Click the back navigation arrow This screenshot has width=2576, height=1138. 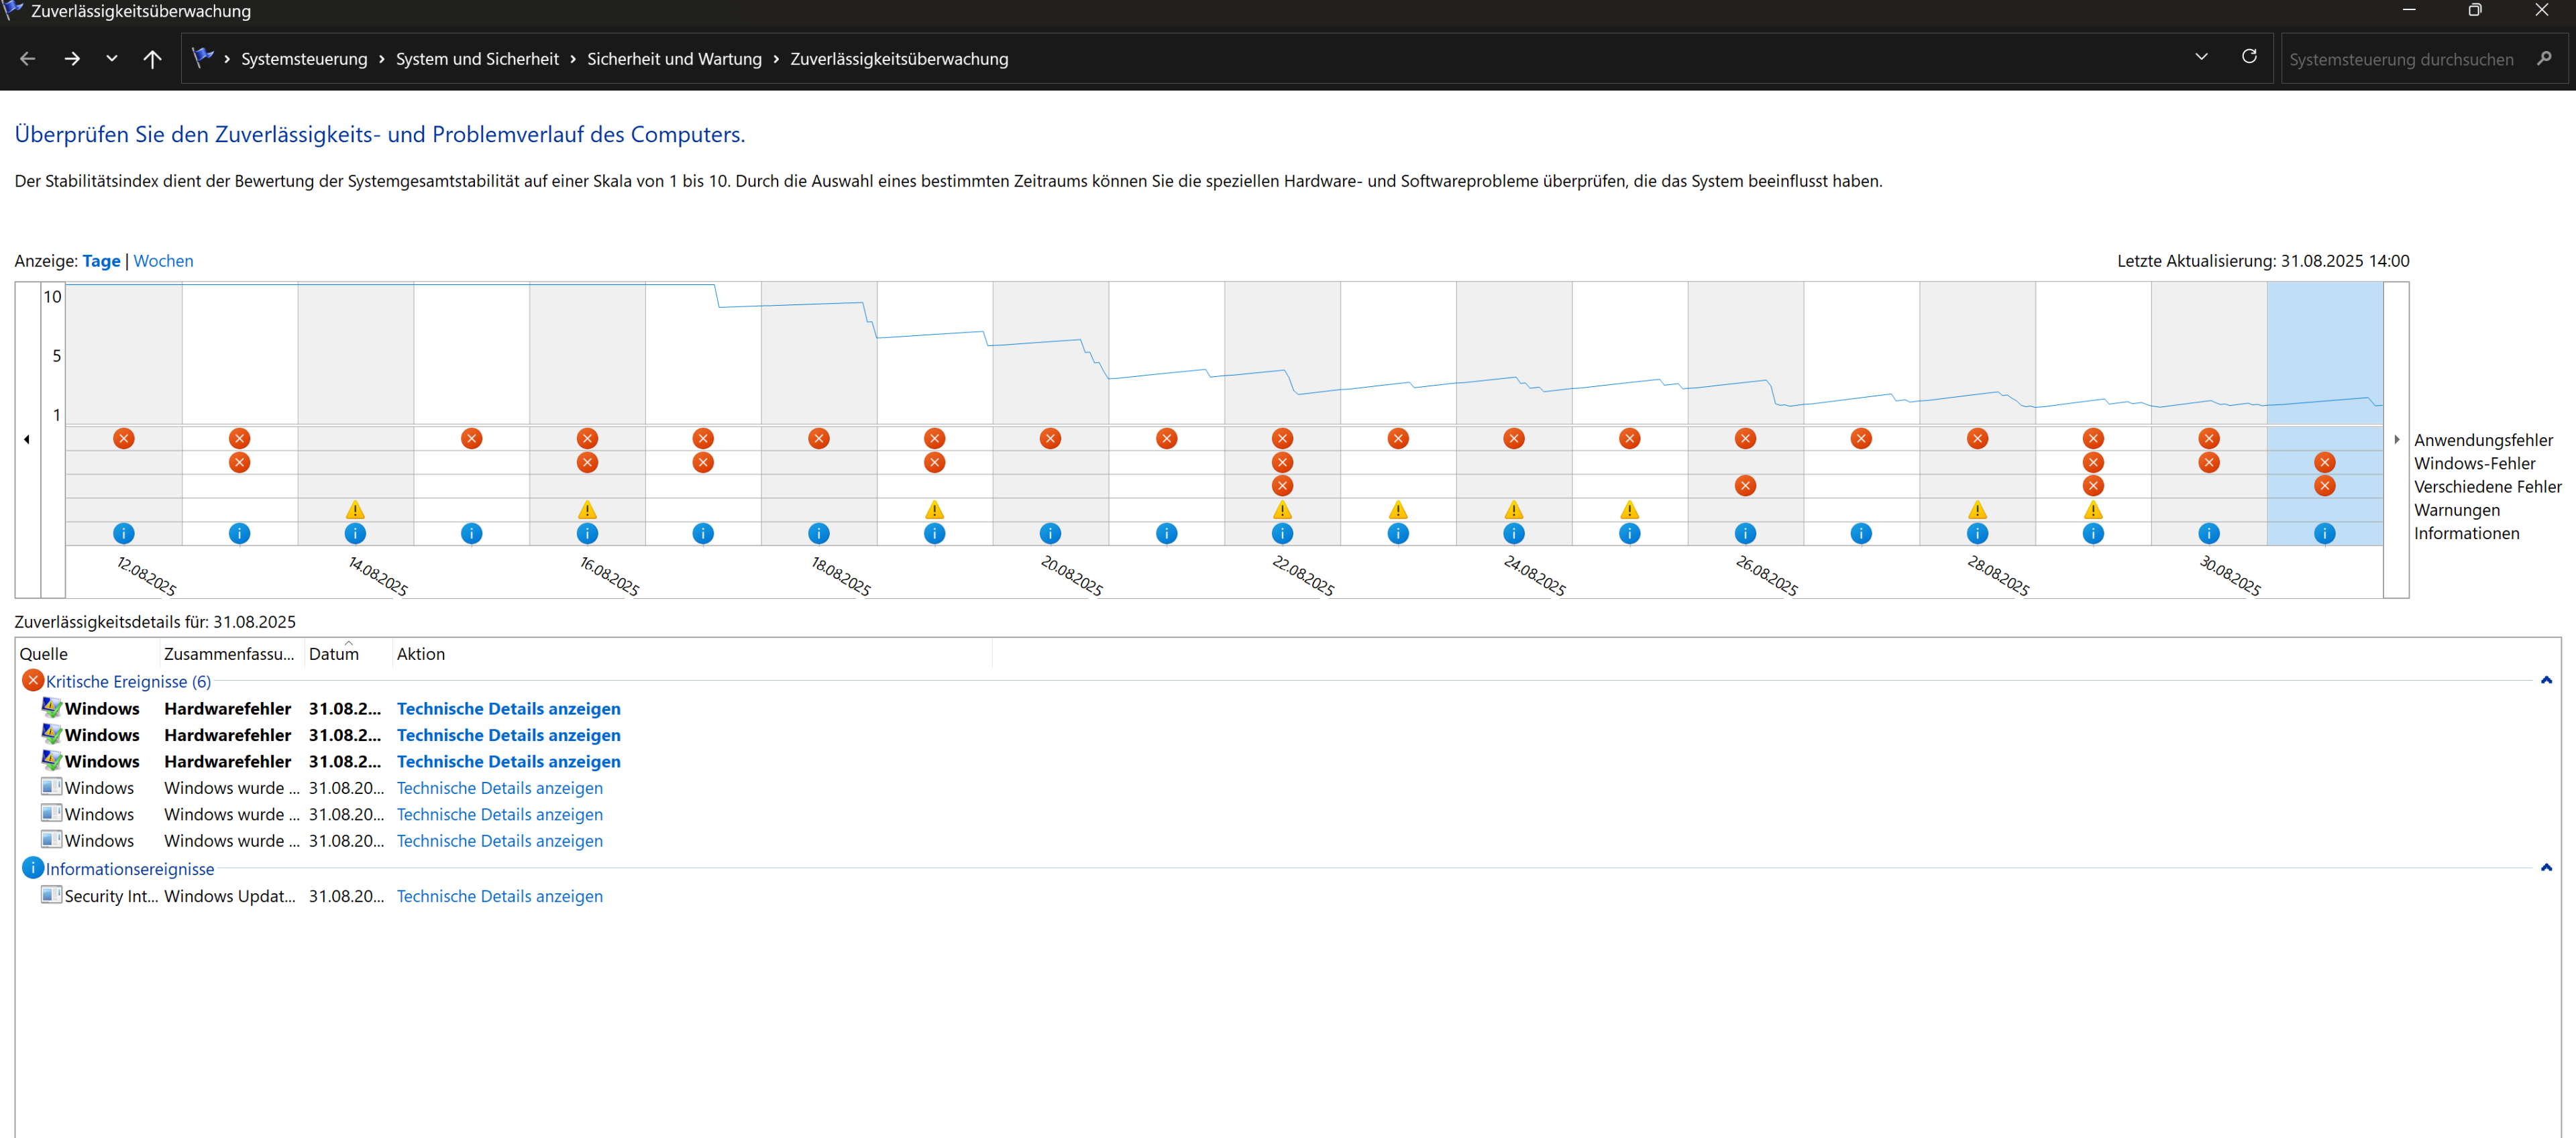click(27, 59)
